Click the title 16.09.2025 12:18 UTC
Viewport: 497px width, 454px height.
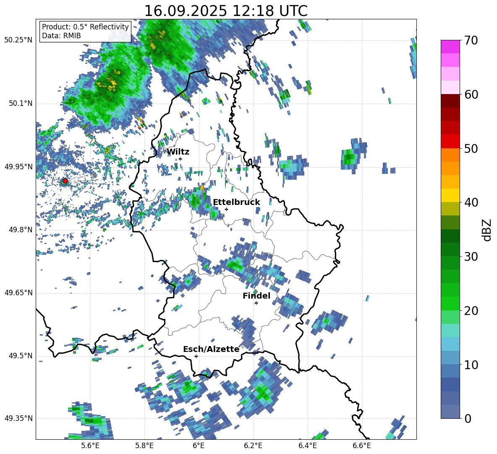tap(226, 11)
